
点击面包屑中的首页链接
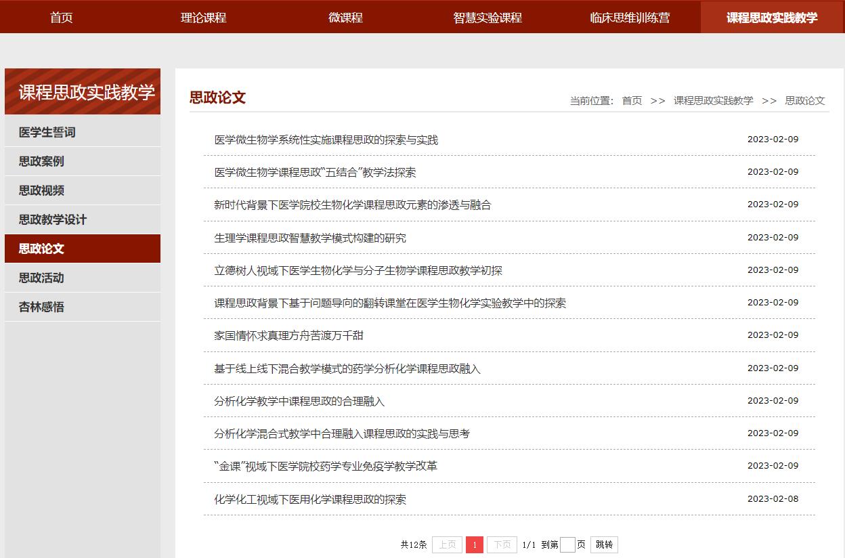[x=630, y=100]
